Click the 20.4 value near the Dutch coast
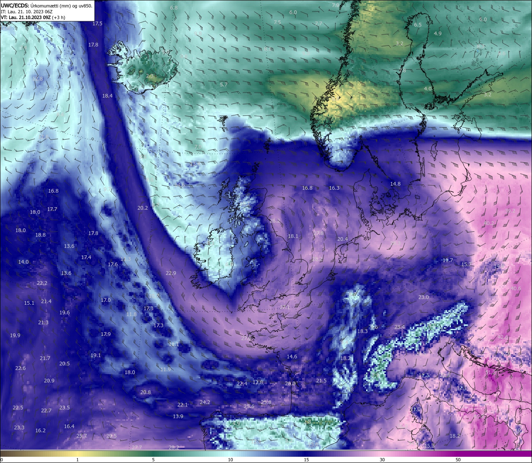 (342, 239)
